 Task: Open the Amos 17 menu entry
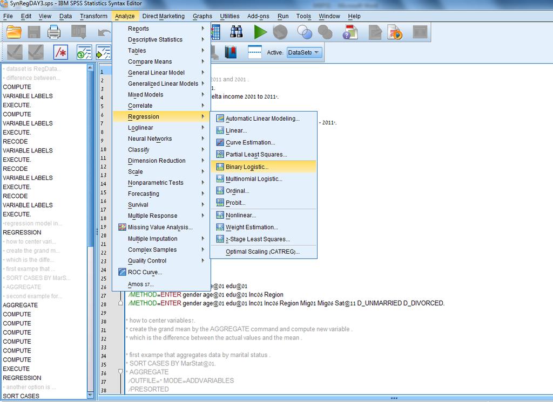tap(161, 285)
